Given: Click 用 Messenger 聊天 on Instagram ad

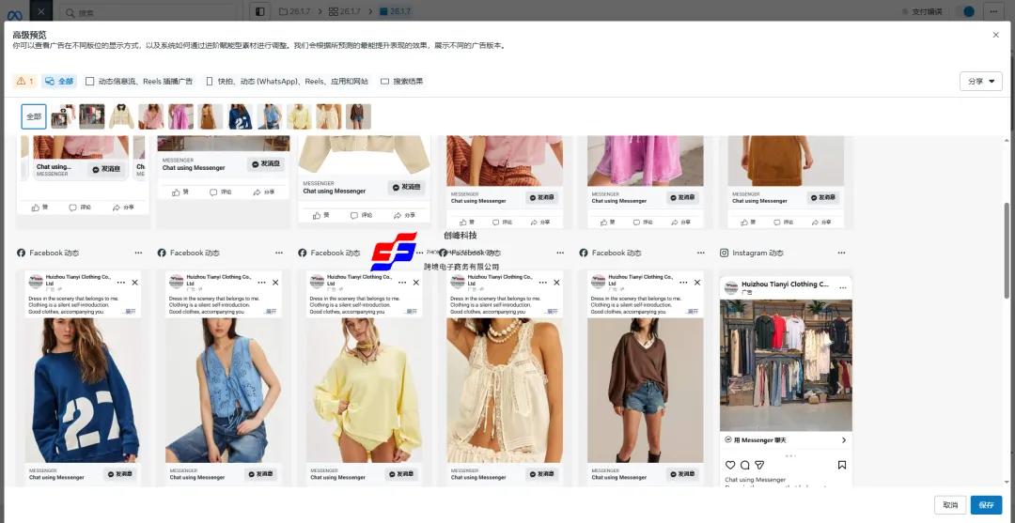Looking at the screenshot, I should (756, 440).
